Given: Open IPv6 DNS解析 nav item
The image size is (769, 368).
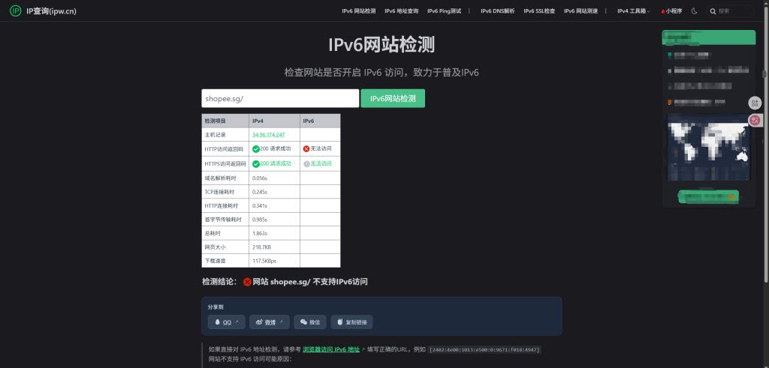Looking at the screenshot, I should (497, 11).
